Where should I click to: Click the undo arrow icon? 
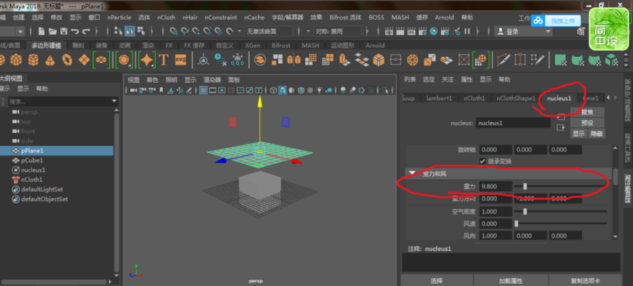click(75, 31)
